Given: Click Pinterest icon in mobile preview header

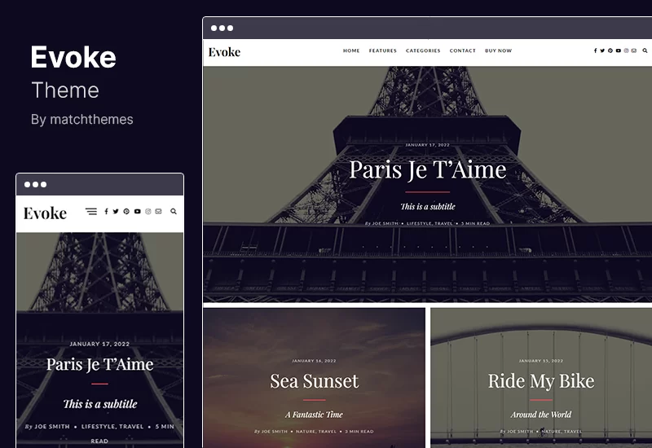Looking at the screenshot, I should click(126, 212).
